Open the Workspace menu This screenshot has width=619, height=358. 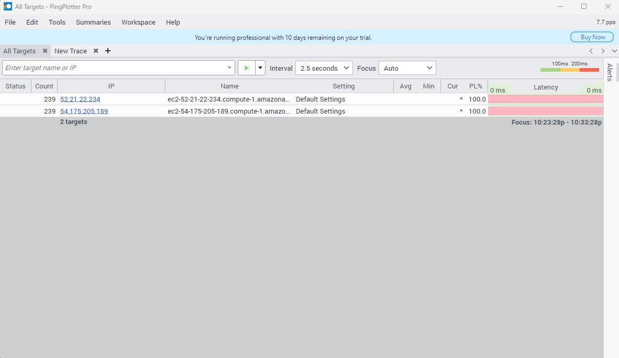(x=138, y=22)
